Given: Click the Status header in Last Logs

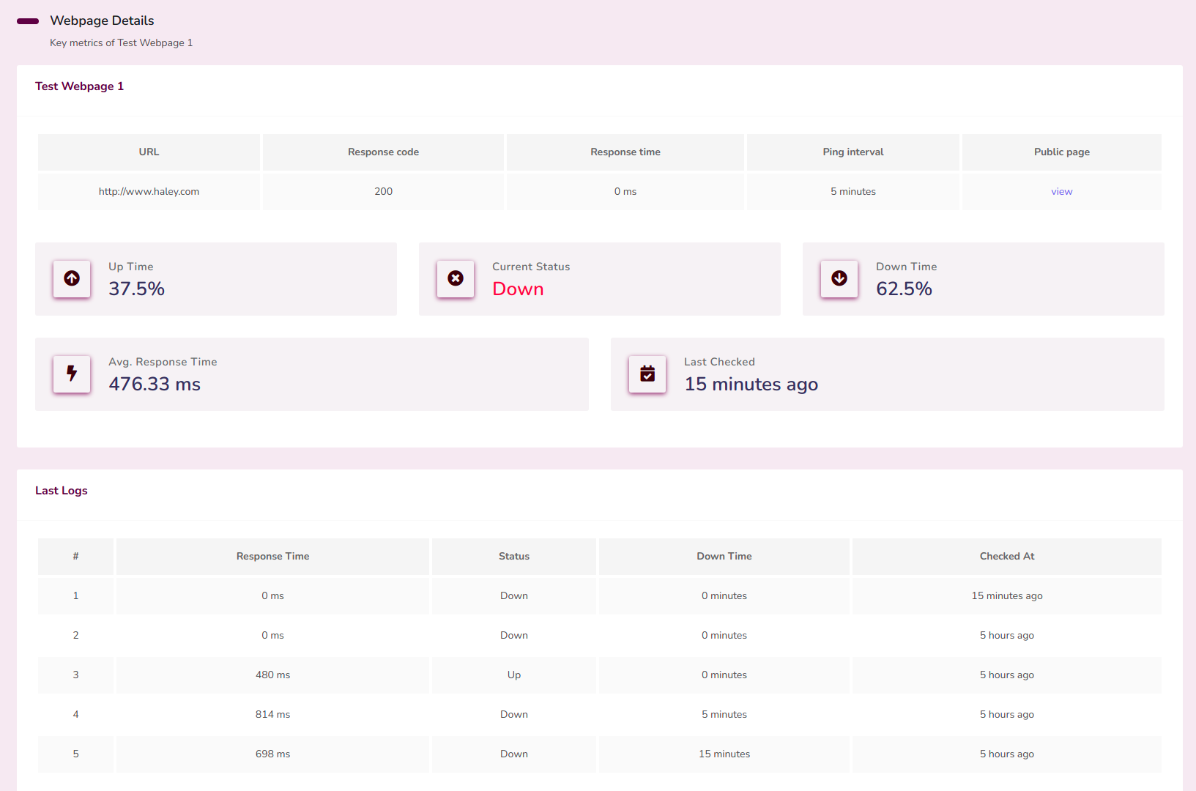Looking at the screenshot, I should click(x=513, y=557).
